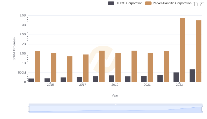Image resolution: width=207 pixels, height=119 pixels.
Task: Click the zoom reset icon
Action: pyautogui.click(x=202, y=4)
